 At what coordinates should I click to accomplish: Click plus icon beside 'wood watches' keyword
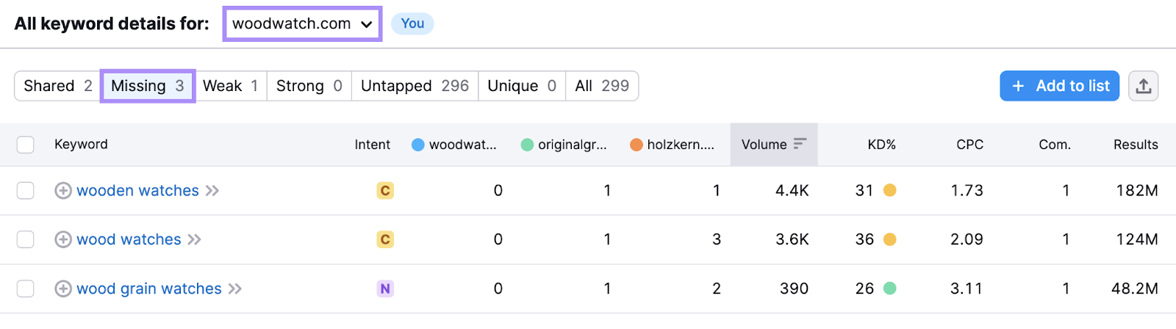[x=63, y=239]
